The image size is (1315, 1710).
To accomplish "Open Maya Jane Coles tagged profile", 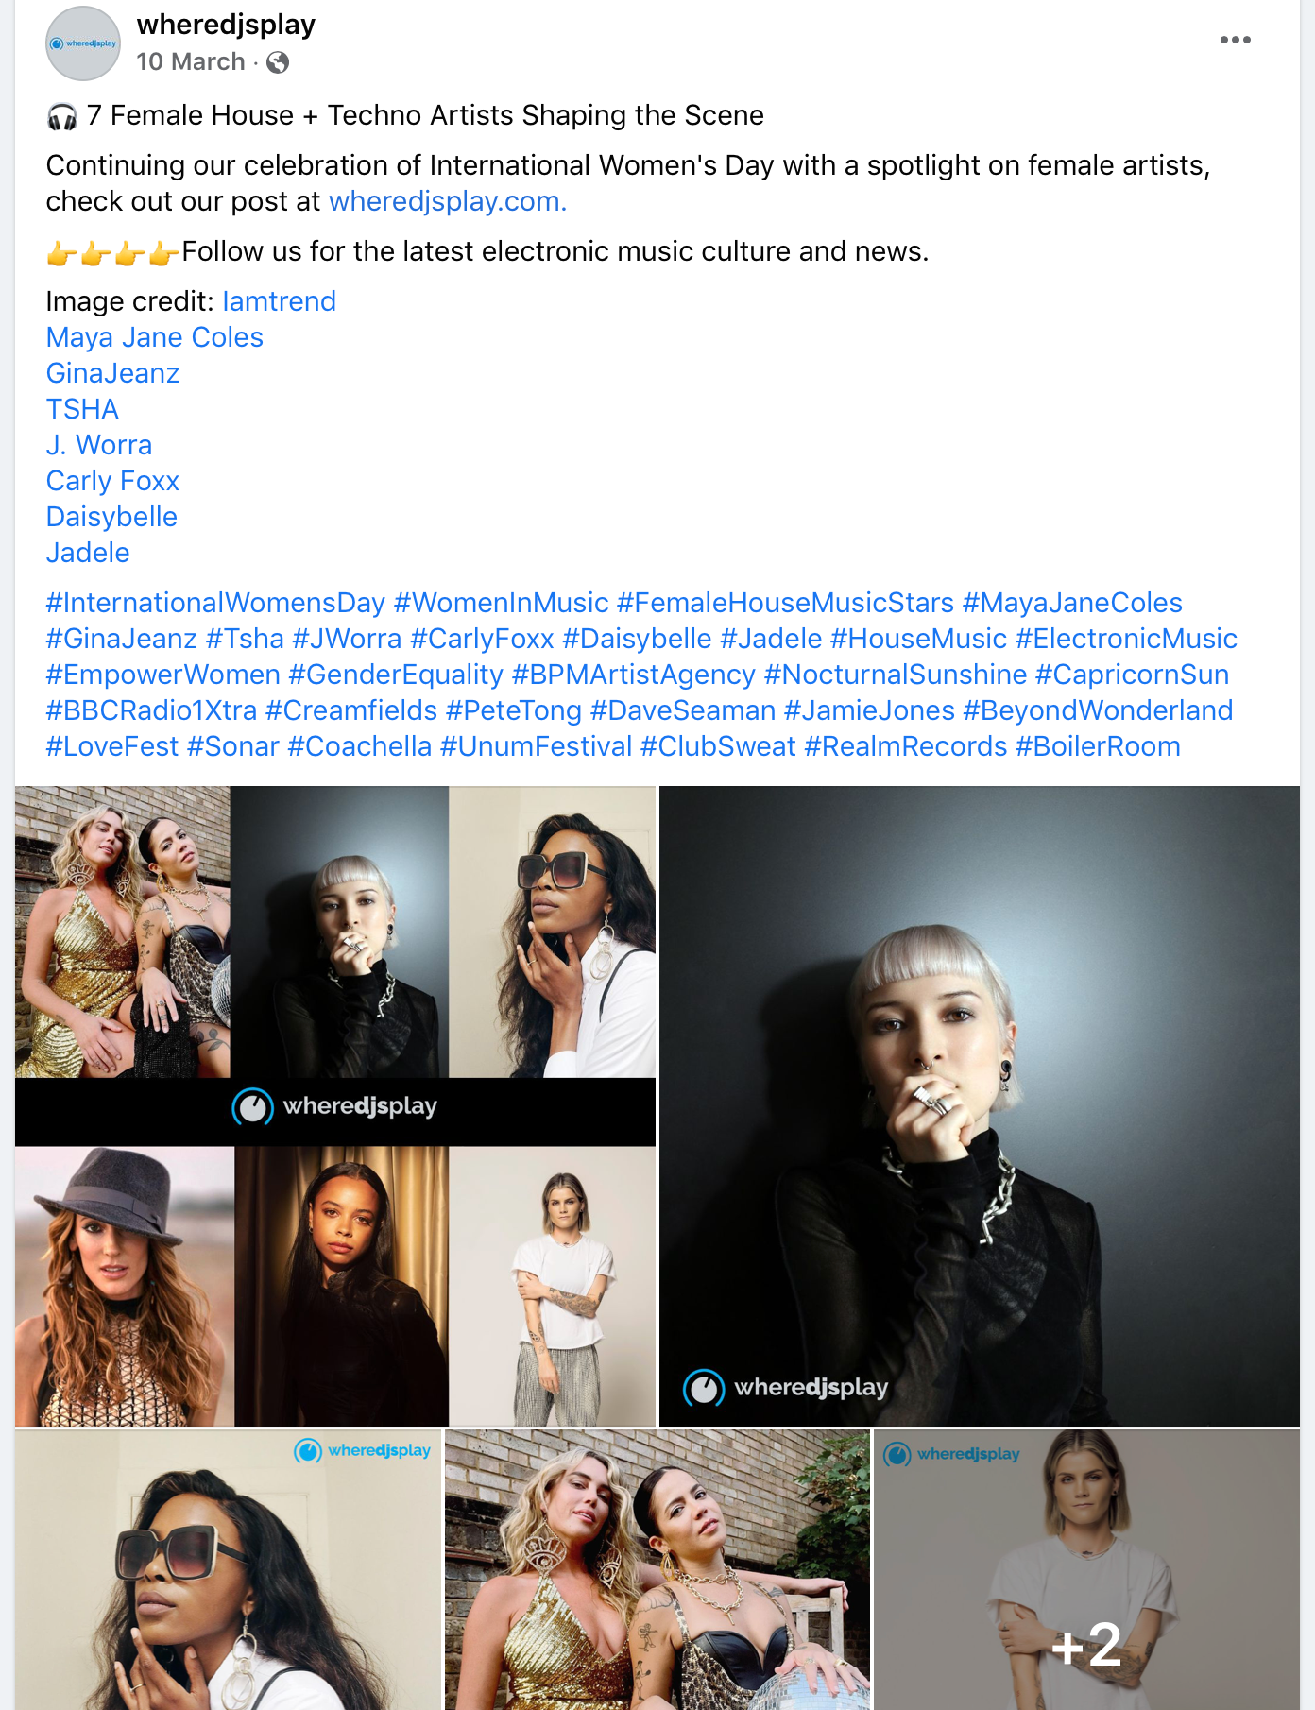I will [155, 337].
